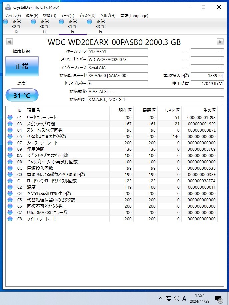Click the 正常 health status button
Image resolution: width=229 pixels, height=305 pixels.
coord(22,66)
